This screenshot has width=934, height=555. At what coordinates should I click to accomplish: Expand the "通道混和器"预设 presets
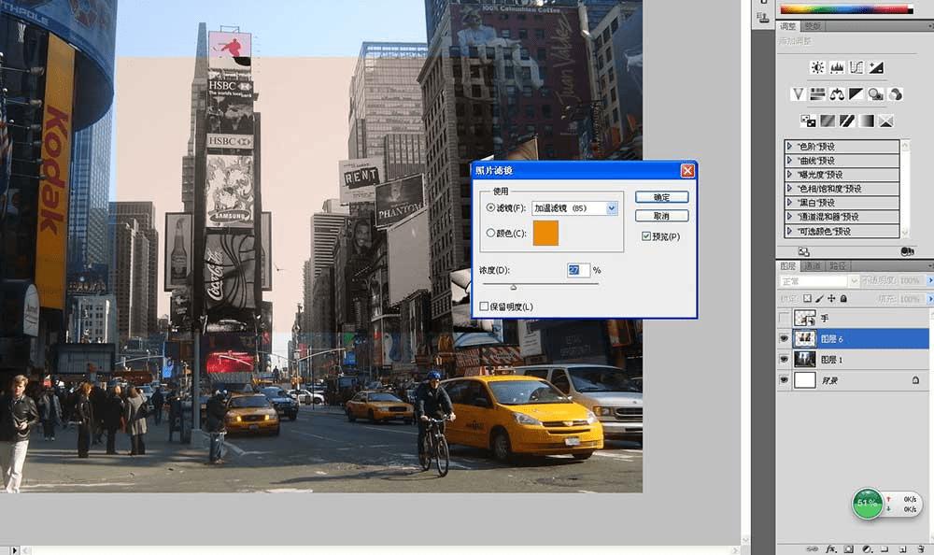789,217
